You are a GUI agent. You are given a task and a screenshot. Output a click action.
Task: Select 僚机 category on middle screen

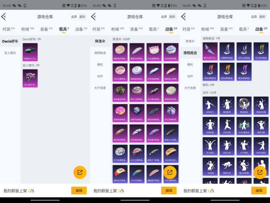100,65
